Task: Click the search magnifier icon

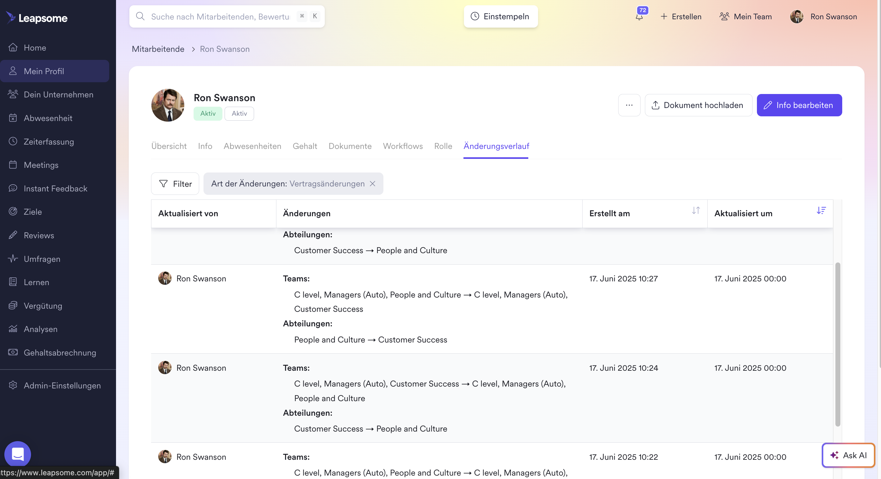Action: [140, 16]
